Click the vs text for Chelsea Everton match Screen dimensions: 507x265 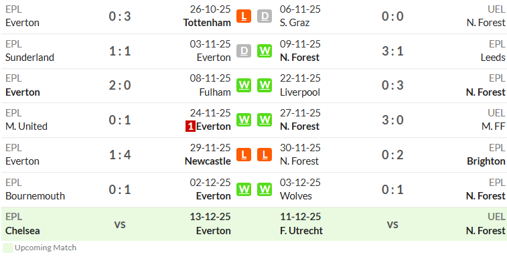(120, 224)
